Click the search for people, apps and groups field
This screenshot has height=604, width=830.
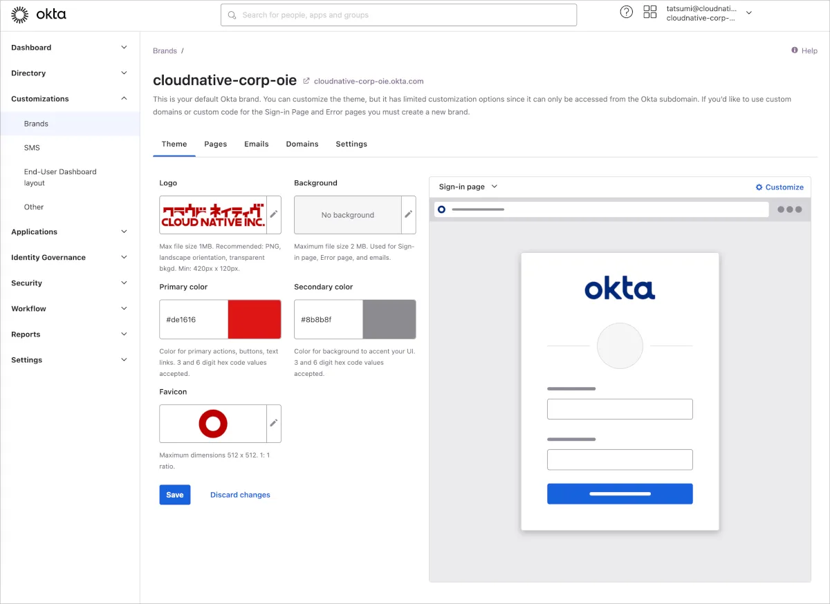pyautogui.click(x=398, y=15)
